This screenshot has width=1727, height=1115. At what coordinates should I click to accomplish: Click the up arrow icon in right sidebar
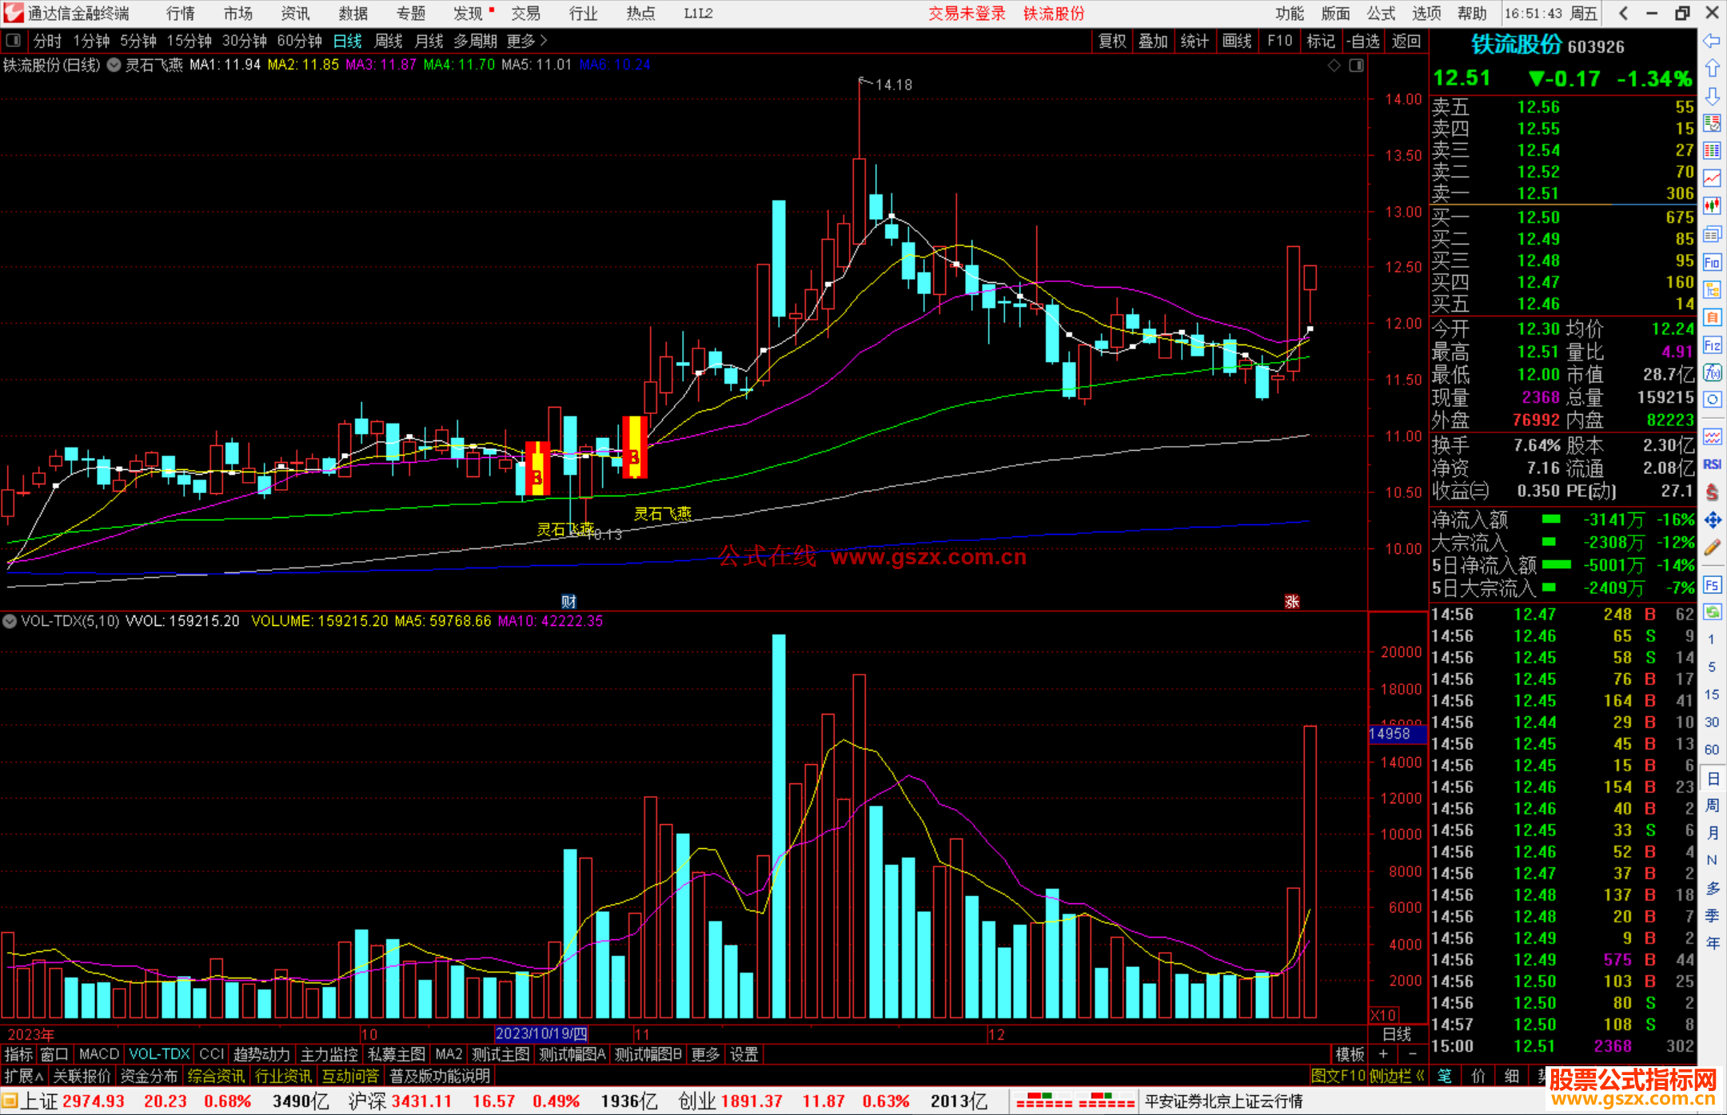[x=1712, y=69]
